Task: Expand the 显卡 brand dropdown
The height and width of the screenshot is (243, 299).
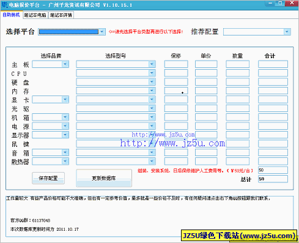Action: tap(65, 99)
